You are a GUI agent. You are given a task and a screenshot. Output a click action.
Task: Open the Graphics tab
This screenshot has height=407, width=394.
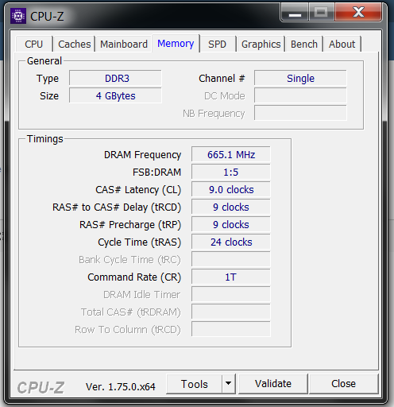(261, 44)
